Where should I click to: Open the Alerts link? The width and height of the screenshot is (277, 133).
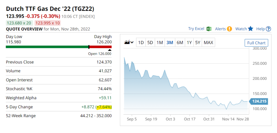click(220, 29)
